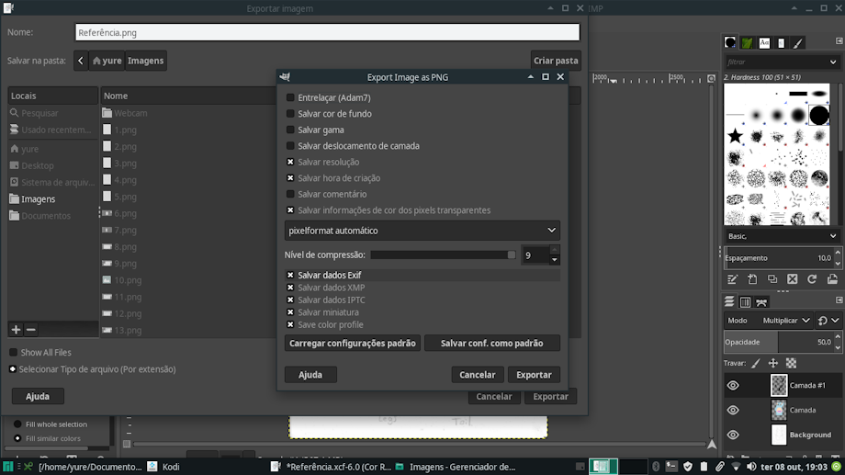Enable Entrelaçar (Adam7) checkbox

290,97
